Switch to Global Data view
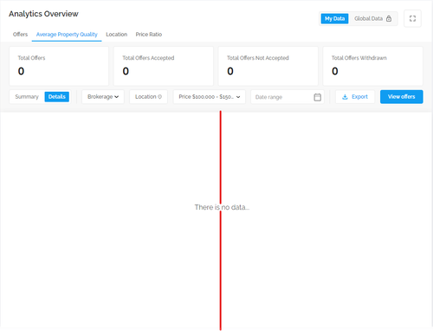This screenshot has height=331, width=433. (x=372, y=18)
